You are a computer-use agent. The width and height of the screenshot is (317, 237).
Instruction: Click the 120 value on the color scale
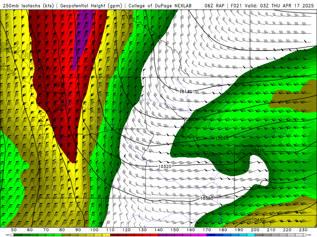click(126, 230)
